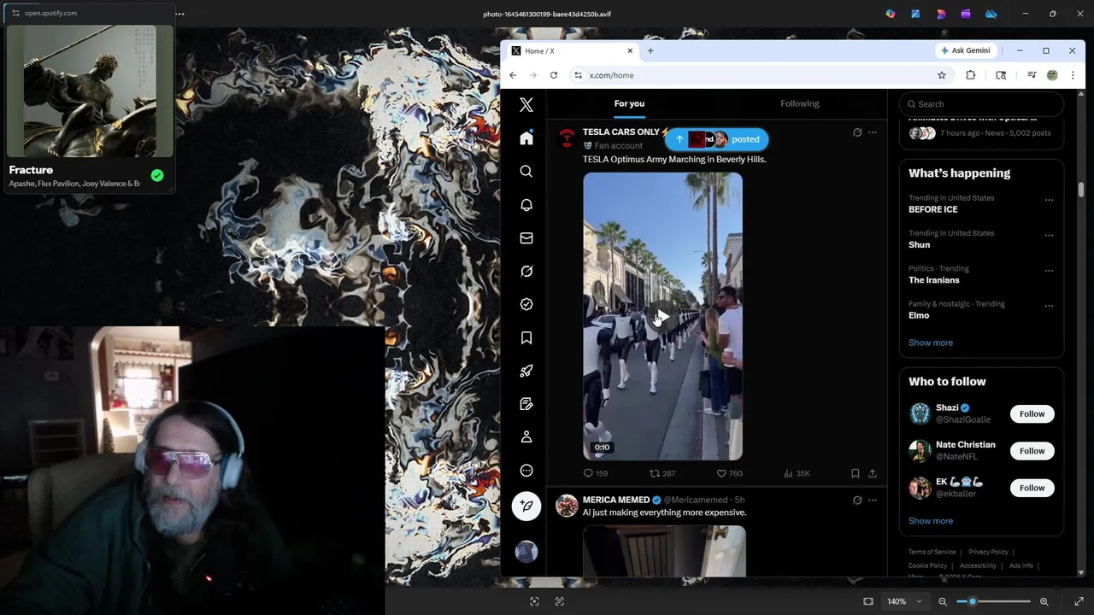Open Messages envelope in X sidebar
This screenshot has width=1094, height=615.
click(x=526, y=238)
